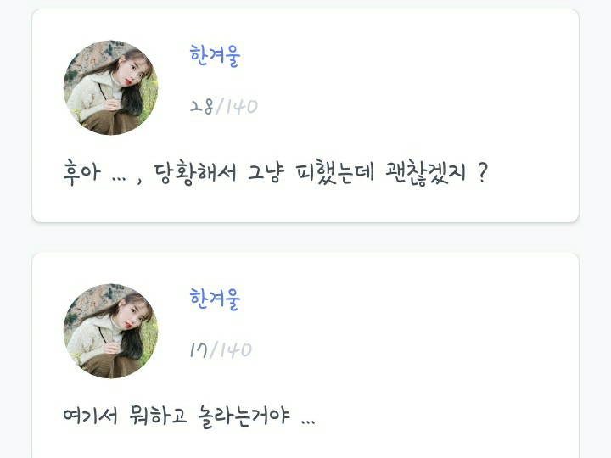Open profile picture on the 28/140 post
Image resolution: width=611 pixels, height=458 pixels.
(x=110, y=87)
